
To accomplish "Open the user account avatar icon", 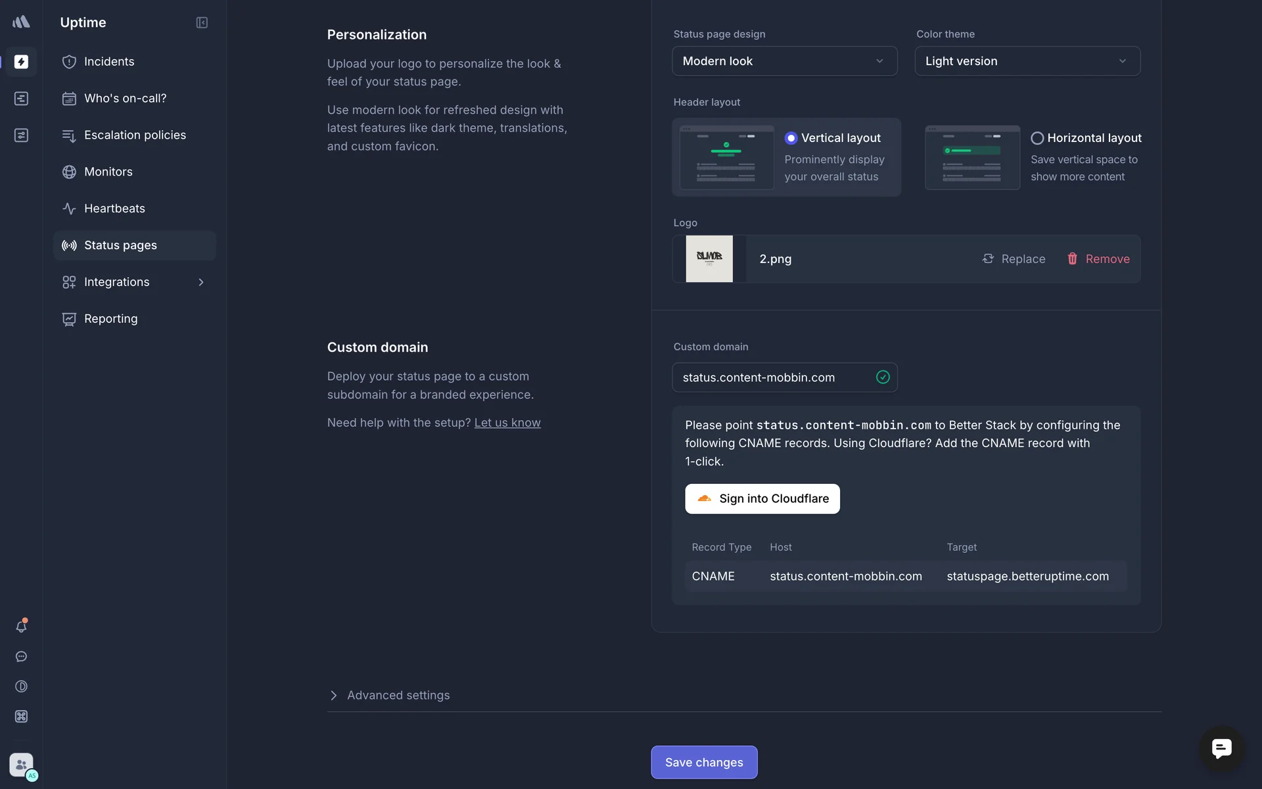I will pos(21,765).
